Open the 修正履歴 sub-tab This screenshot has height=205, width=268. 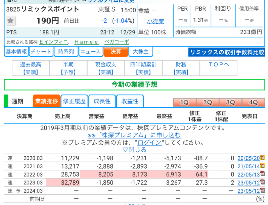pyautogui.click(x=74, y=101)
